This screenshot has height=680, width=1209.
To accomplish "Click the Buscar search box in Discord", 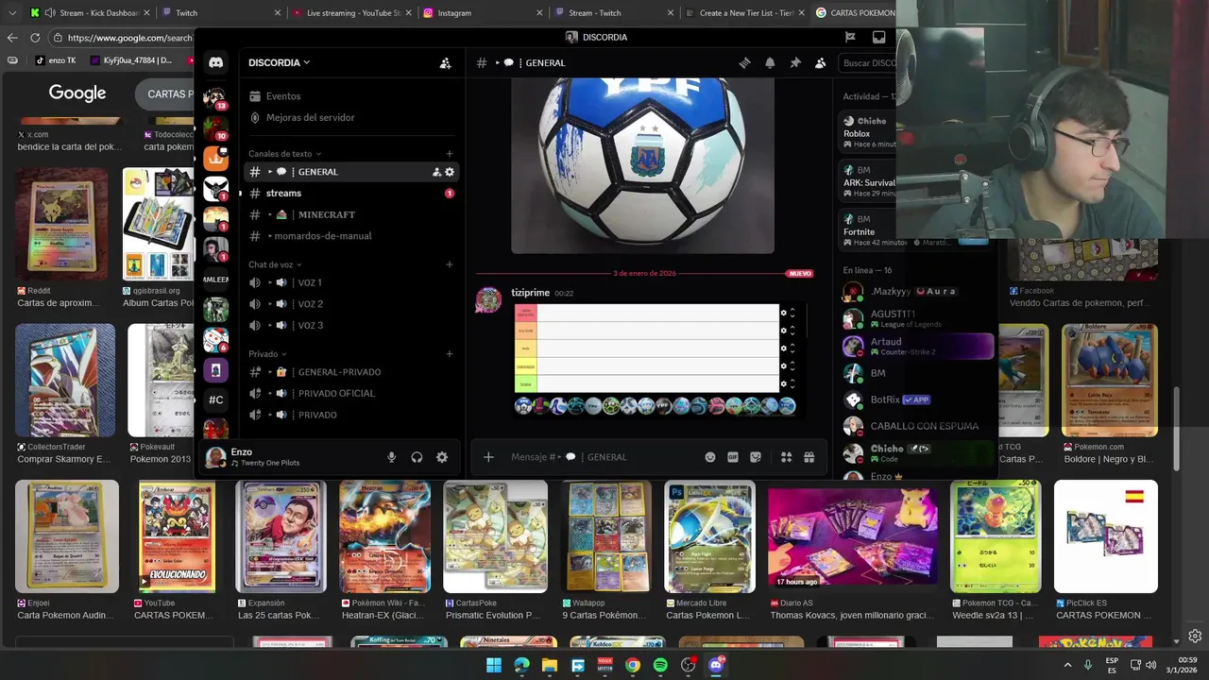I will pyautogui.click(x=867, y=63).
